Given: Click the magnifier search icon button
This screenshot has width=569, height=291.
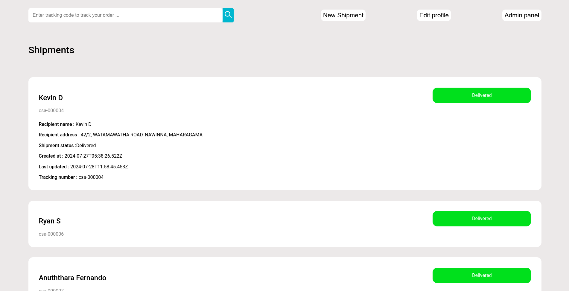Looking at the screenshot, I should (228, 15).
